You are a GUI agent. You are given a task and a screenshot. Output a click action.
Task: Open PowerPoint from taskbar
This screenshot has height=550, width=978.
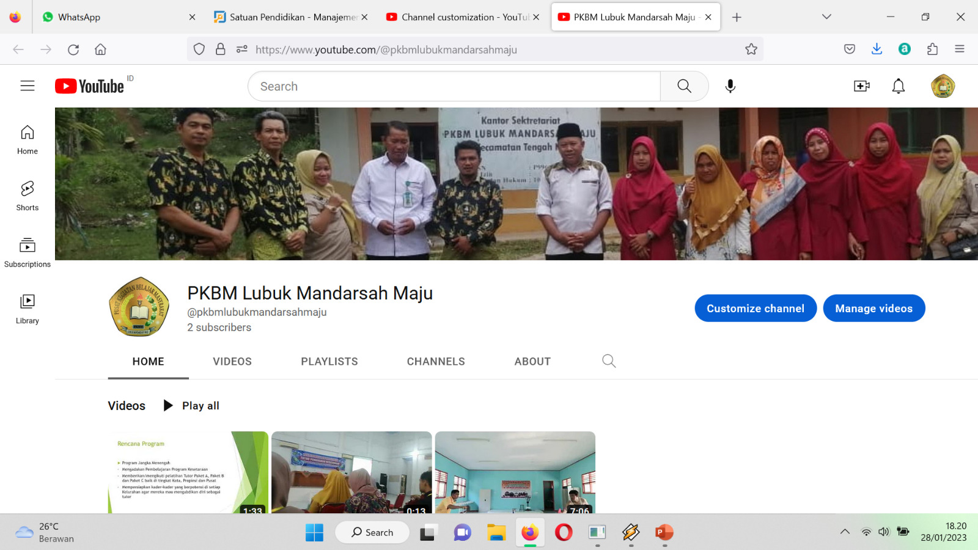pos(664,532)
